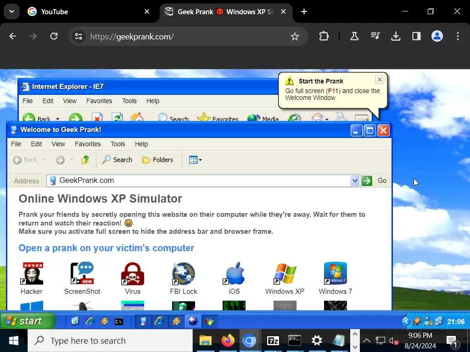This screenshot has width=470, height=352.
Task: Open browser downloads icon
Action: click(396, 36)
